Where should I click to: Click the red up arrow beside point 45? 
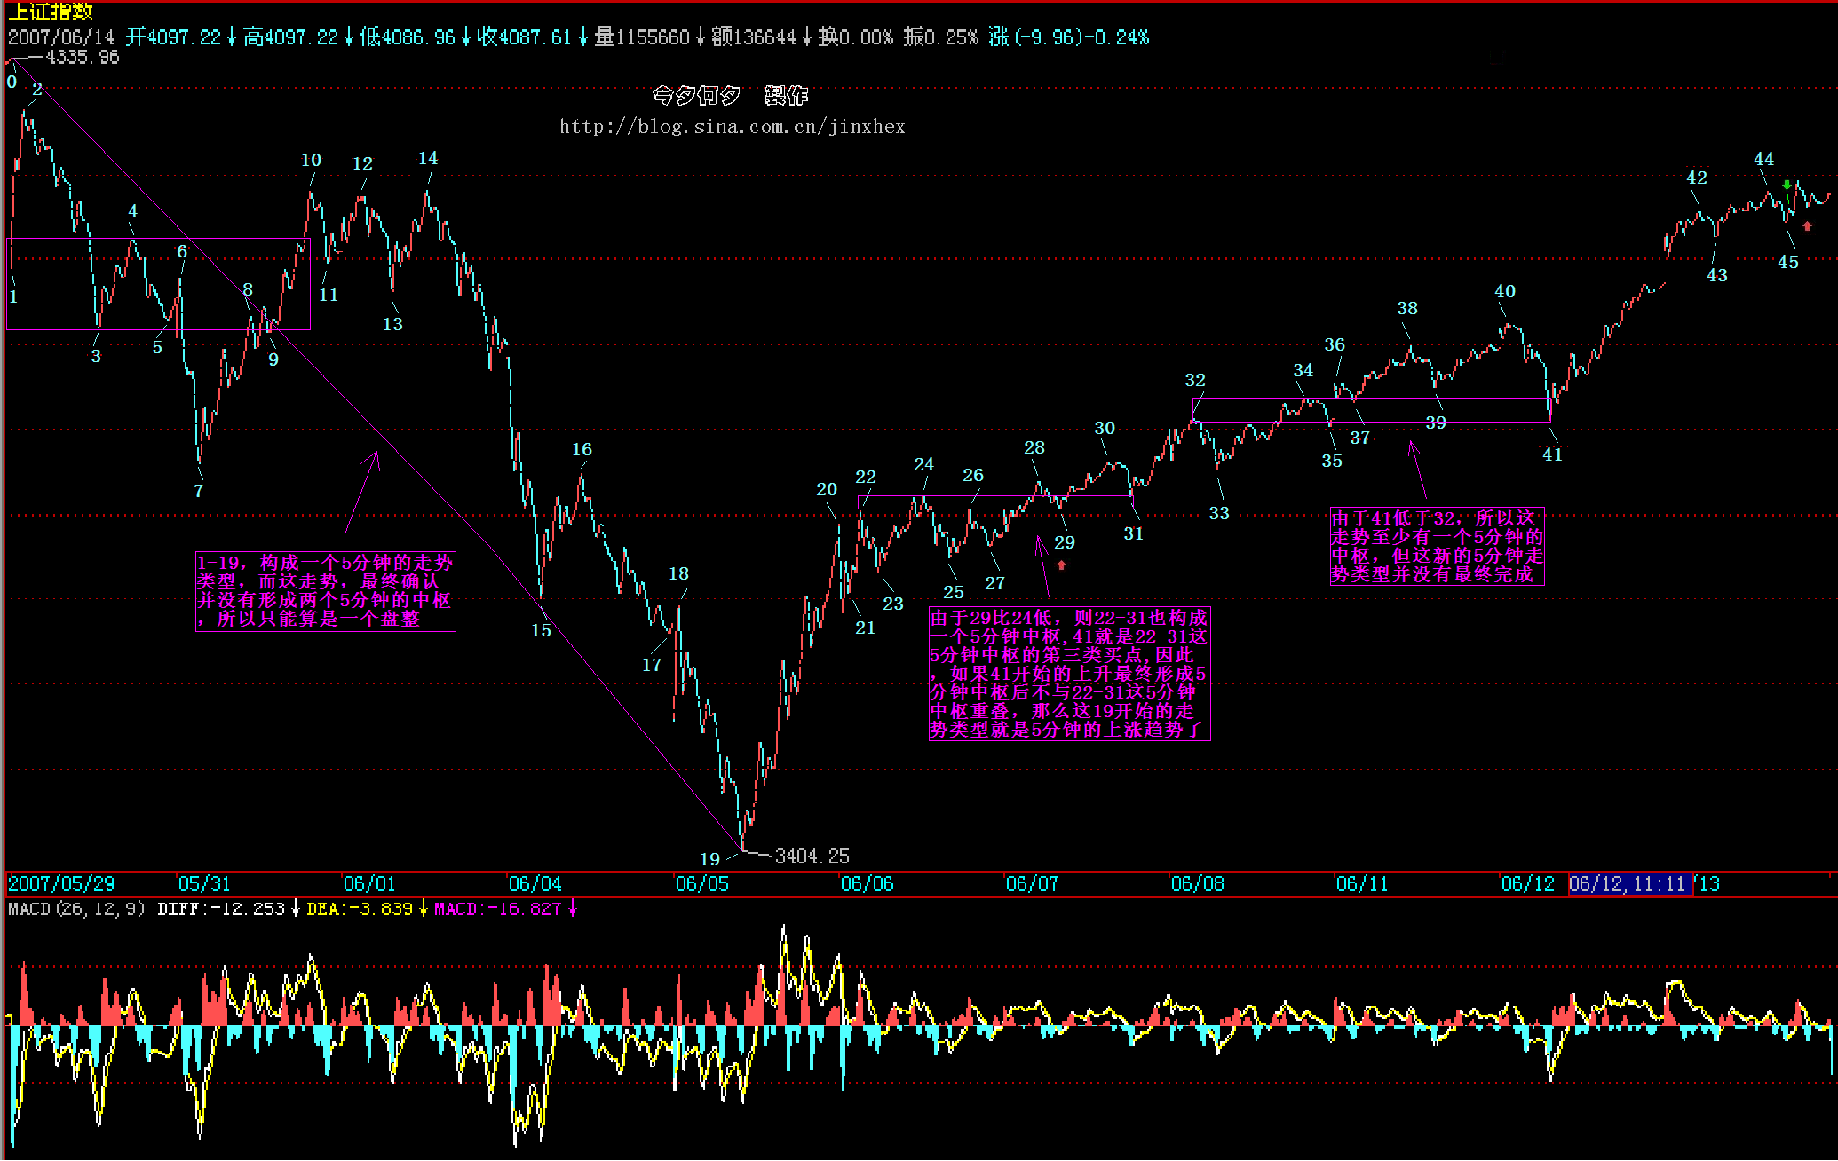coord(1807,226)
